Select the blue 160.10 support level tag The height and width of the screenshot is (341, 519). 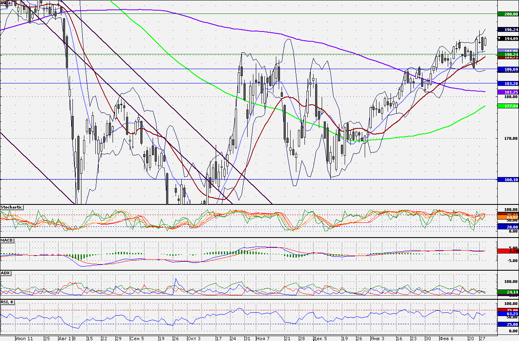(508, 179)
